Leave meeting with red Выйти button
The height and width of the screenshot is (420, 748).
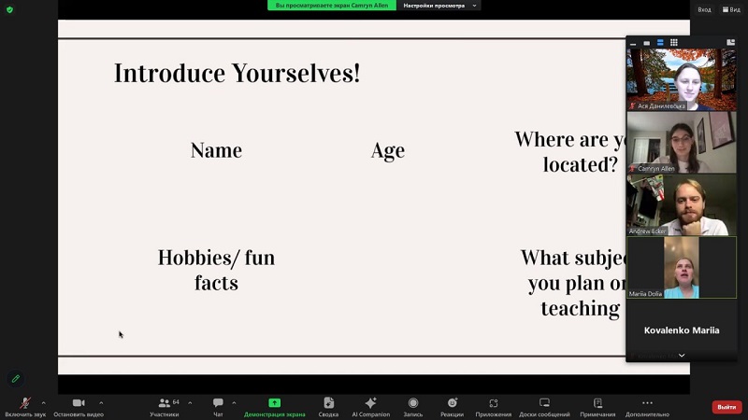pos(726,407)
